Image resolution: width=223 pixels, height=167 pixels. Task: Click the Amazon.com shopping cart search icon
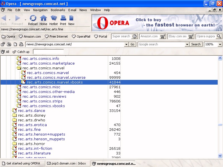click(x=163, y=36)
